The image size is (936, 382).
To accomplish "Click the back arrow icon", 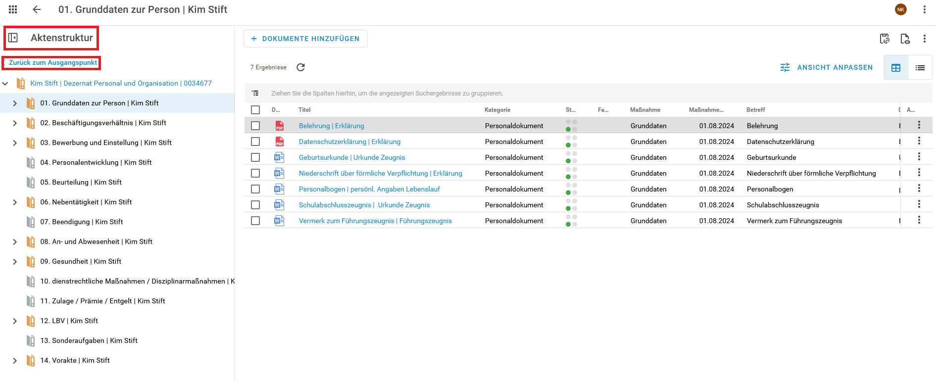I will pos(36,9).
